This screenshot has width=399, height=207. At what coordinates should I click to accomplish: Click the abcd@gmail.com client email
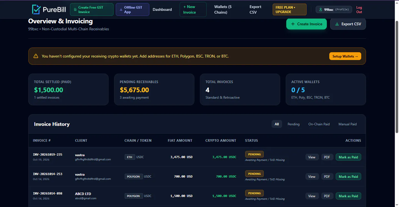[x=86, y=198]
